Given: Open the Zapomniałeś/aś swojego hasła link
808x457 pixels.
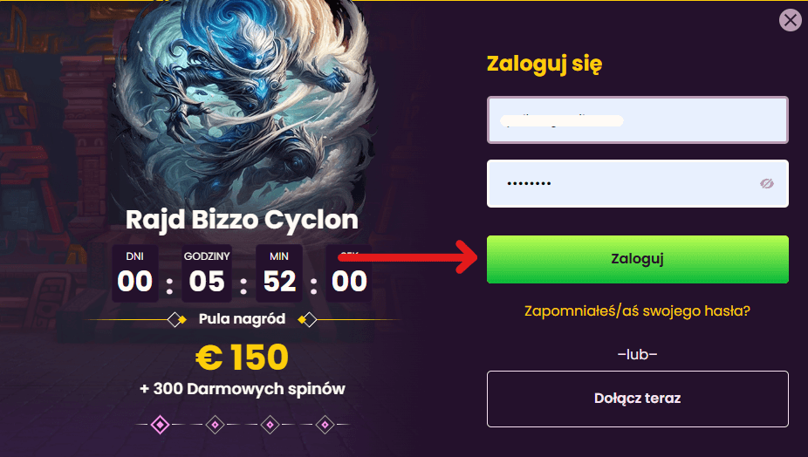Looking at the screenshot, I should pyautogui.click(x=638, y=311).
